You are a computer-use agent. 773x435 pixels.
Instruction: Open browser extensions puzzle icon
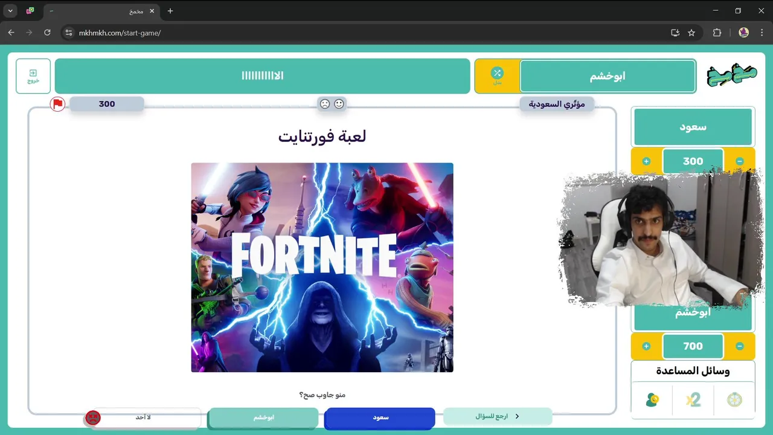[x=717, y=33]
